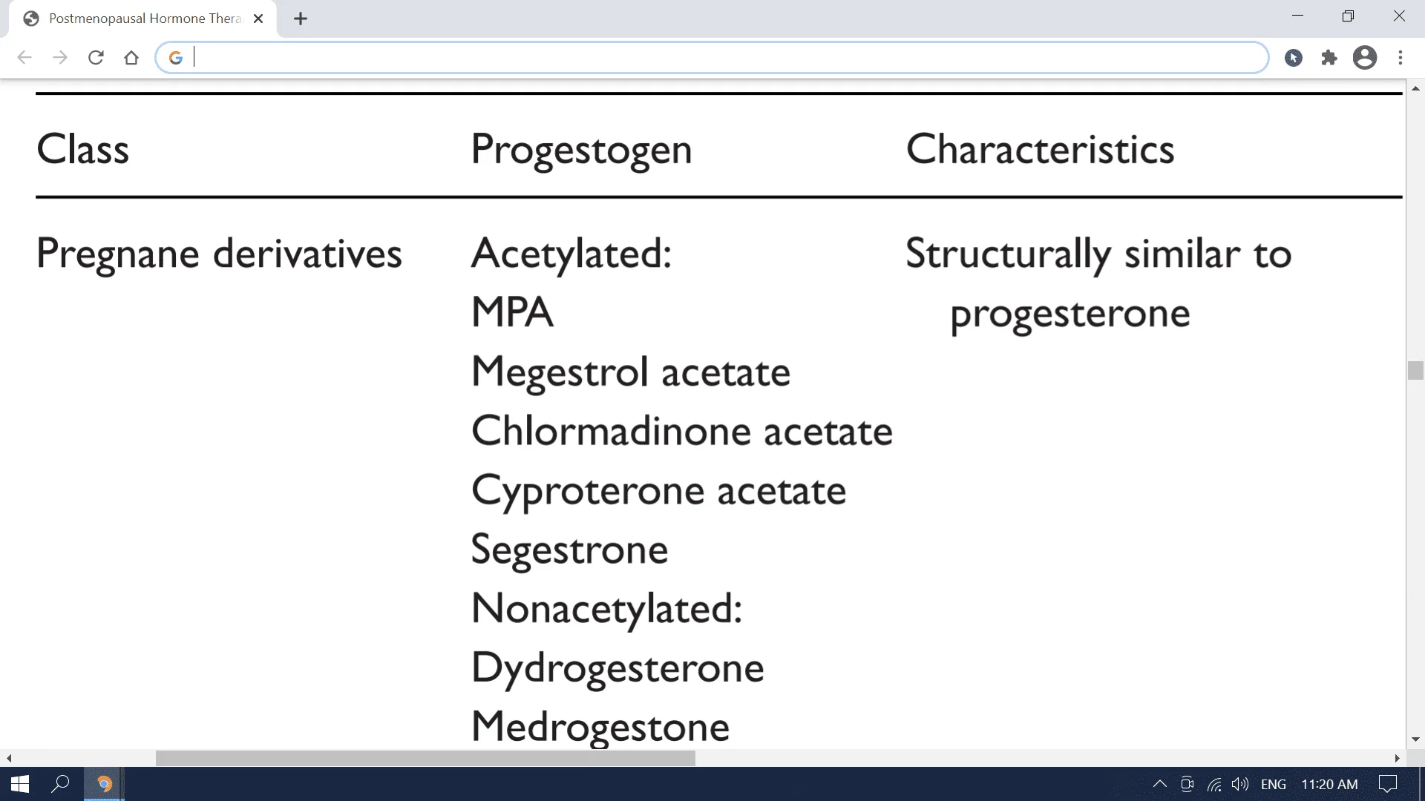This screenshot has height=801, width=1425.
Task: Open the browser home page
Action: click(131, 57)
